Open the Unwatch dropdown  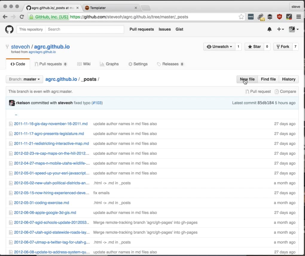219,47
